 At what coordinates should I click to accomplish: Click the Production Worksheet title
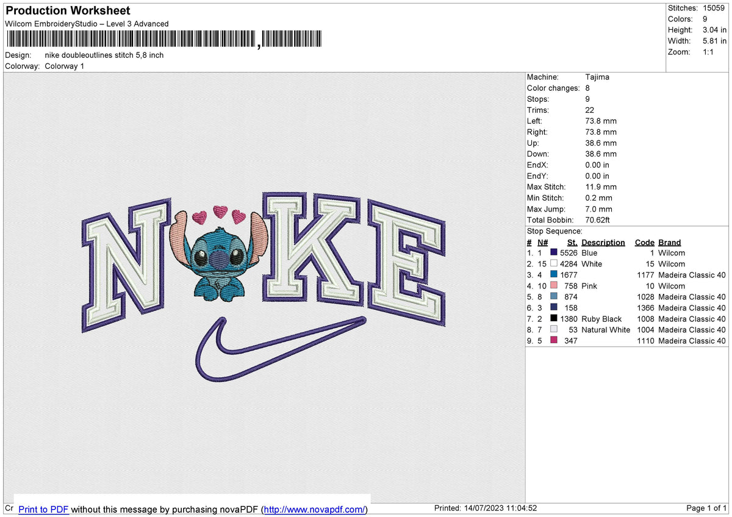(67, 10)
